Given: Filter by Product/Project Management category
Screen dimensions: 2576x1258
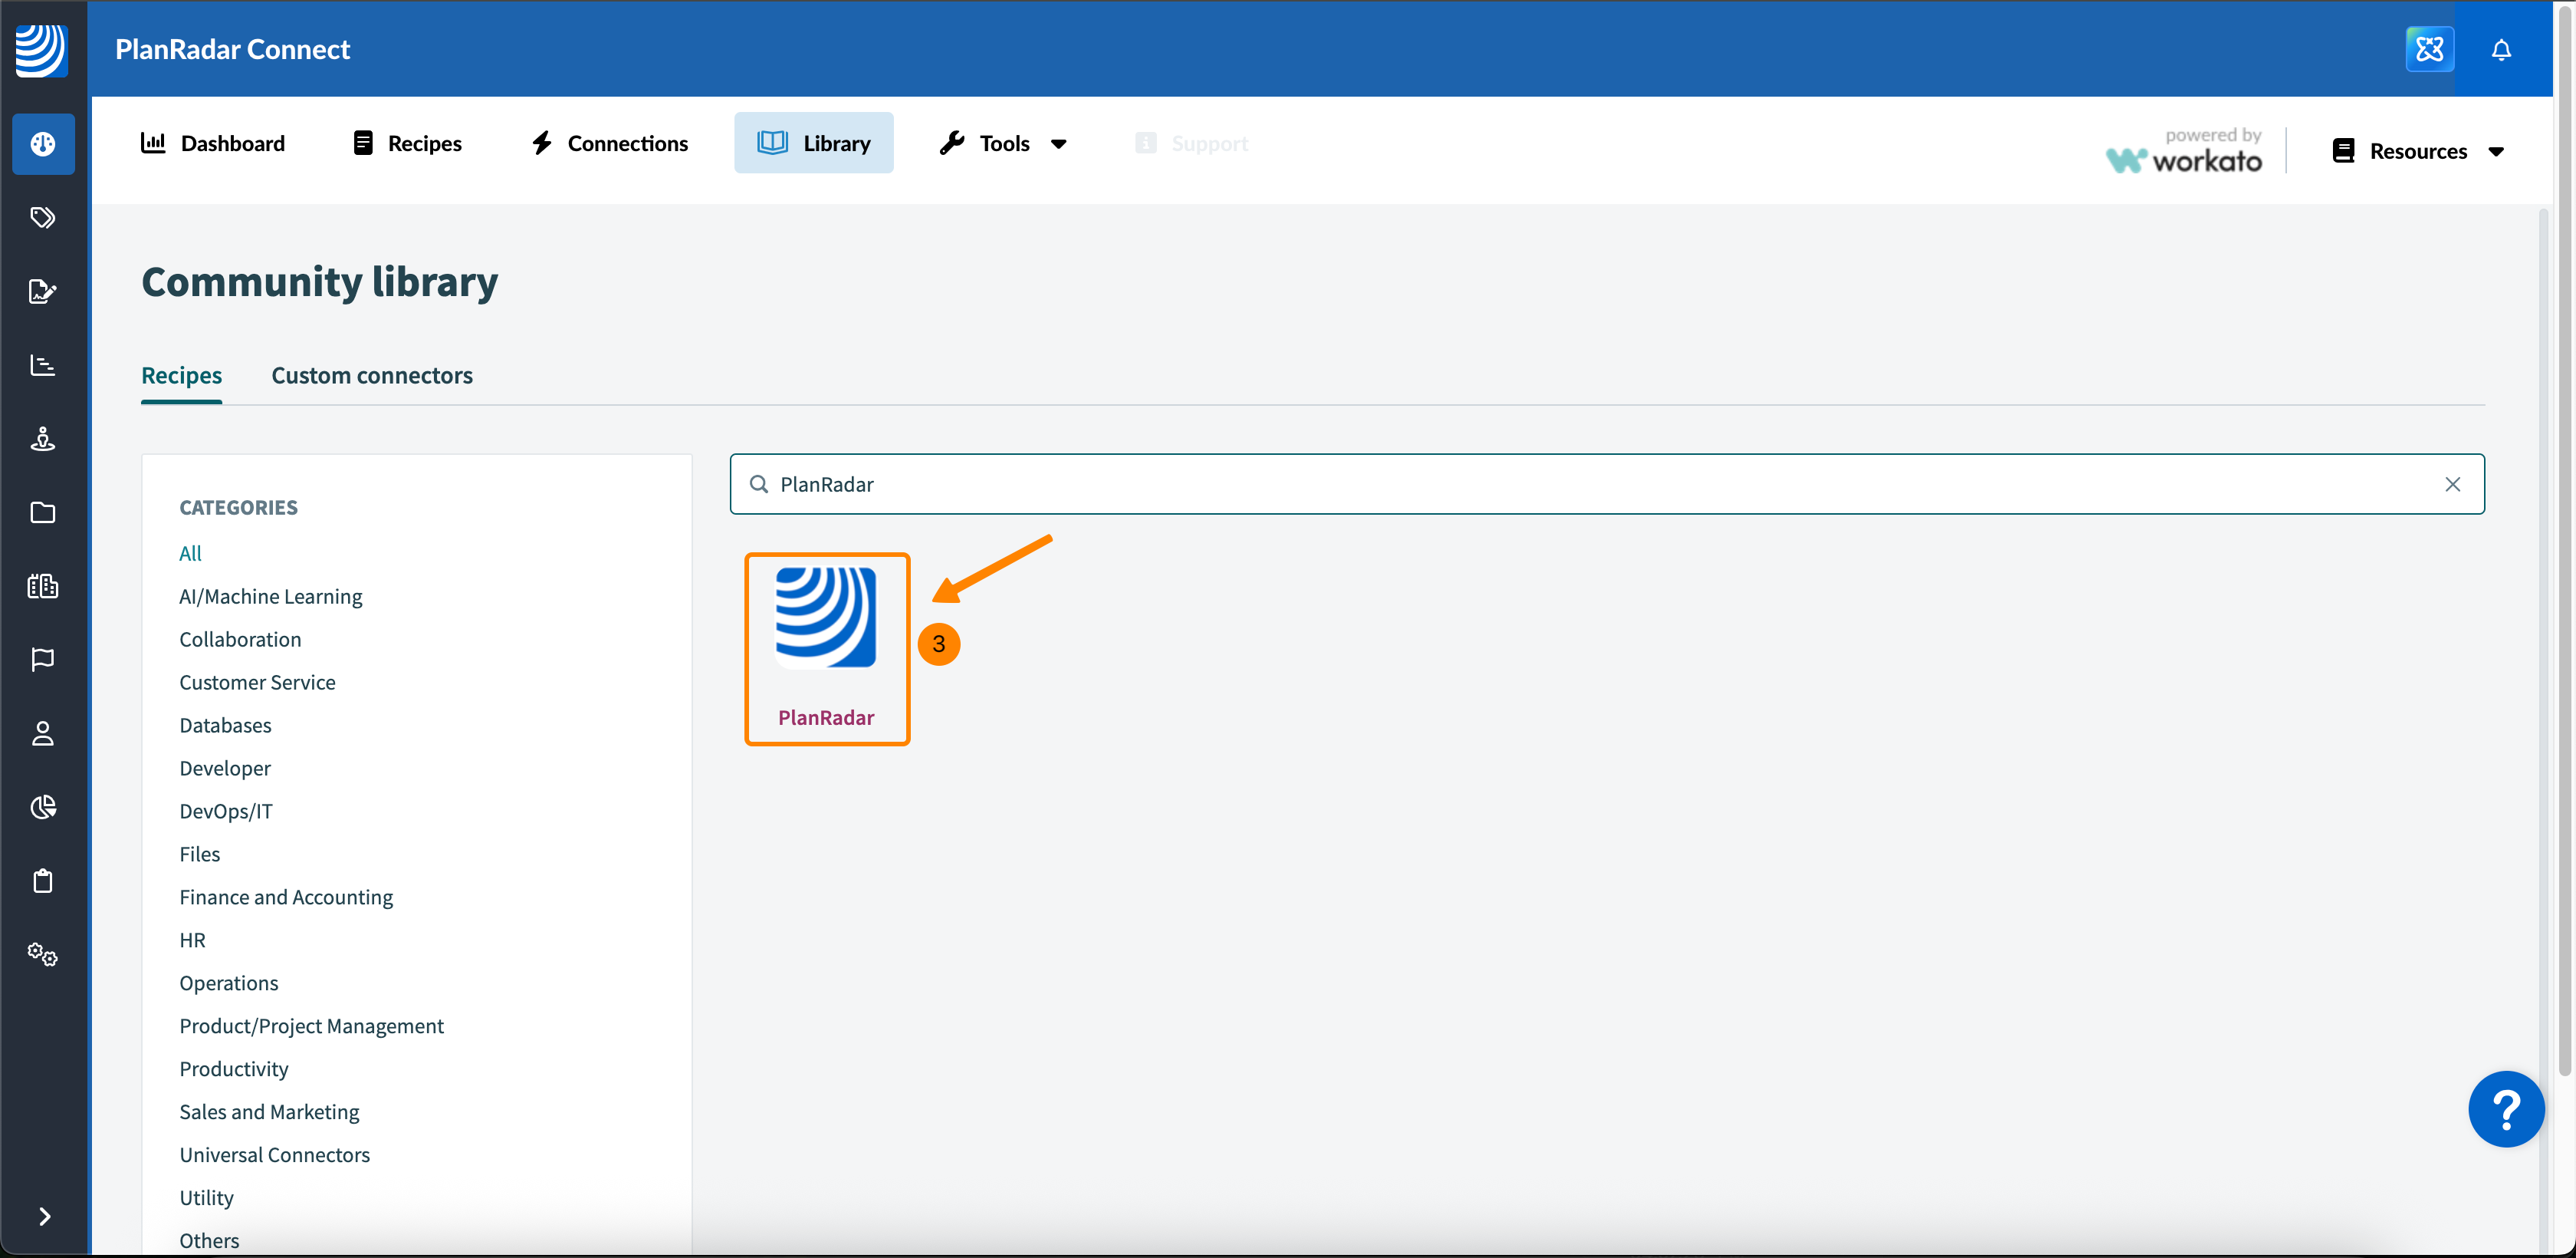Looking at the screenshot, I should click(x=311, y=1026).
